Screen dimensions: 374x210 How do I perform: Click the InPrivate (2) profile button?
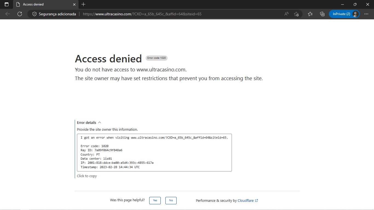pyautogui.click(x=344, y=14)
